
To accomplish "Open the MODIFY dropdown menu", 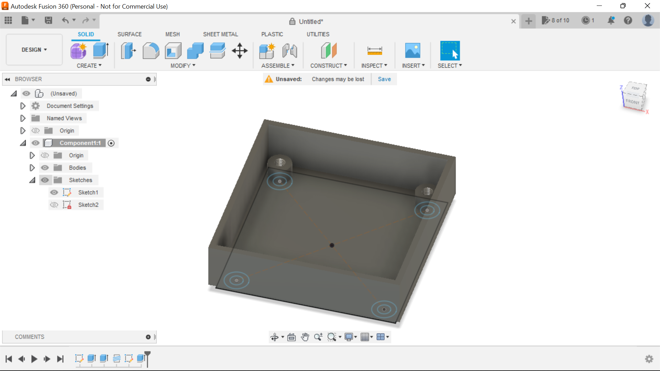I will point(183,66).
